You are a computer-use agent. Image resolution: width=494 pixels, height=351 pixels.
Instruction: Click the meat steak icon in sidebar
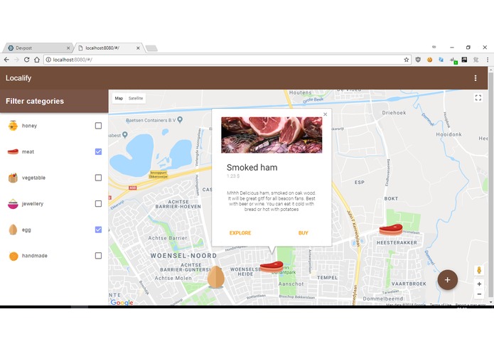[x=13, y=152]
